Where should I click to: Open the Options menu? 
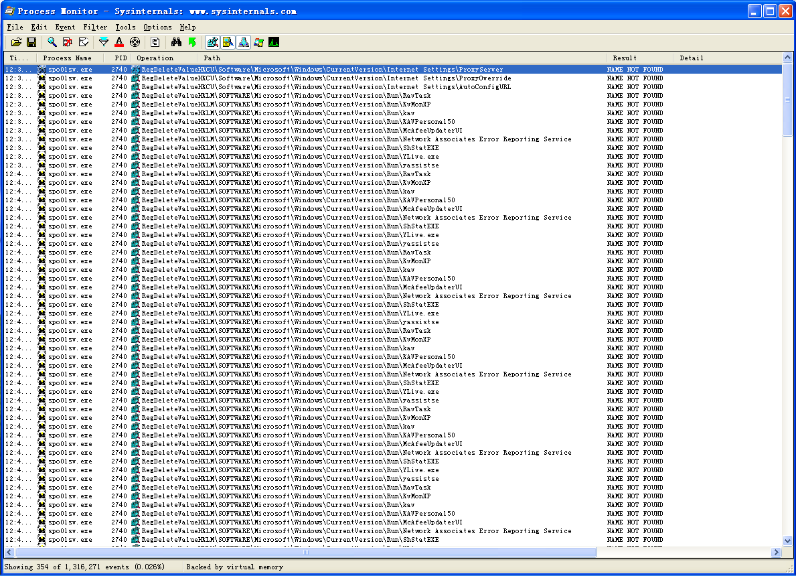point(157,27)
